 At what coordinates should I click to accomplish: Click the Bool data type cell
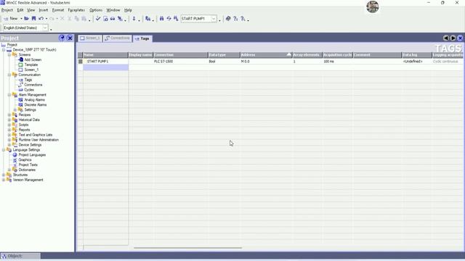coord(224,62)
